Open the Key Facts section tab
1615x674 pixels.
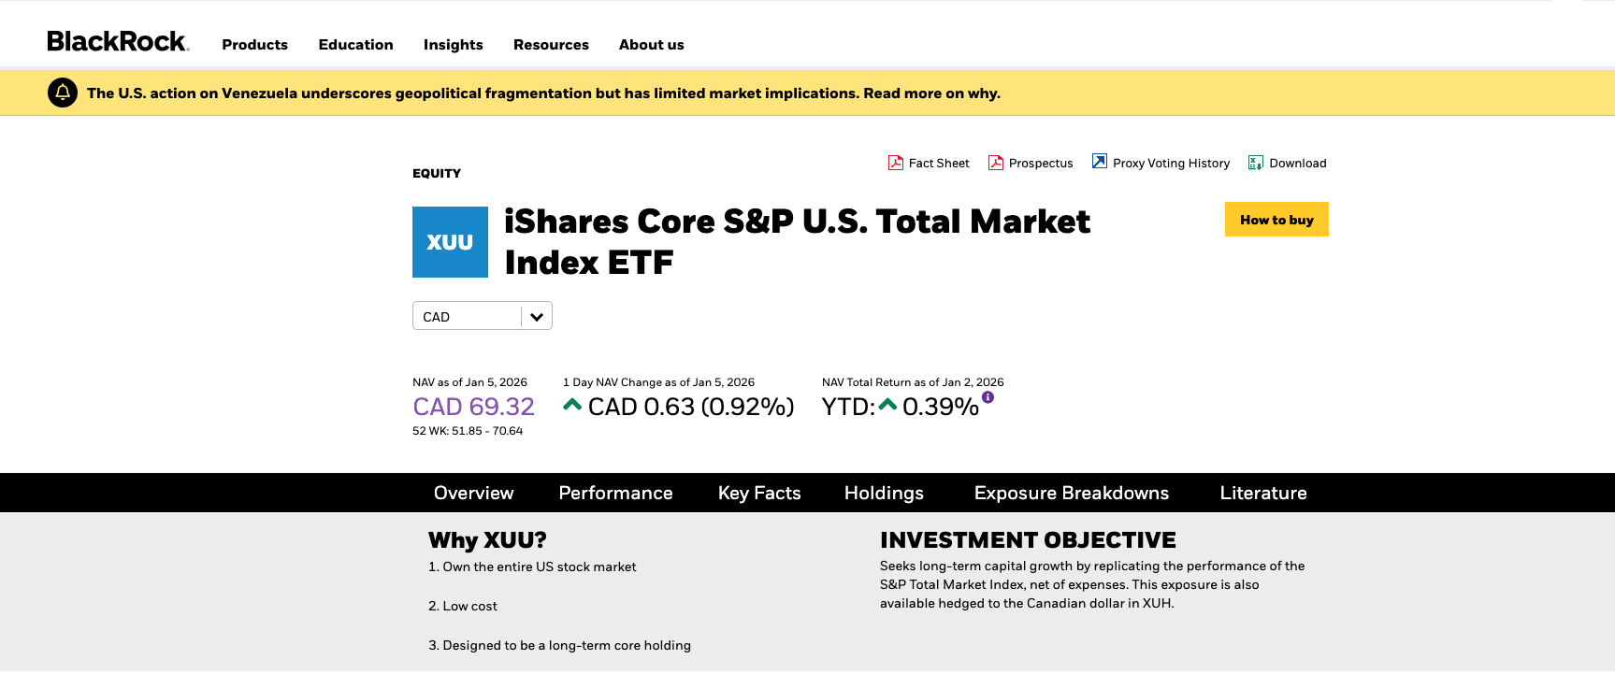coord(759,493)
